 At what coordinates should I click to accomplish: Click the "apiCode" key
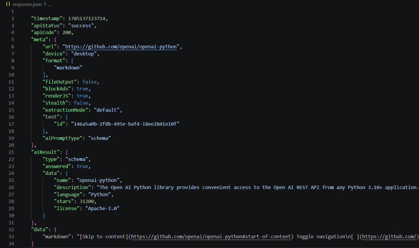point(44,33)
